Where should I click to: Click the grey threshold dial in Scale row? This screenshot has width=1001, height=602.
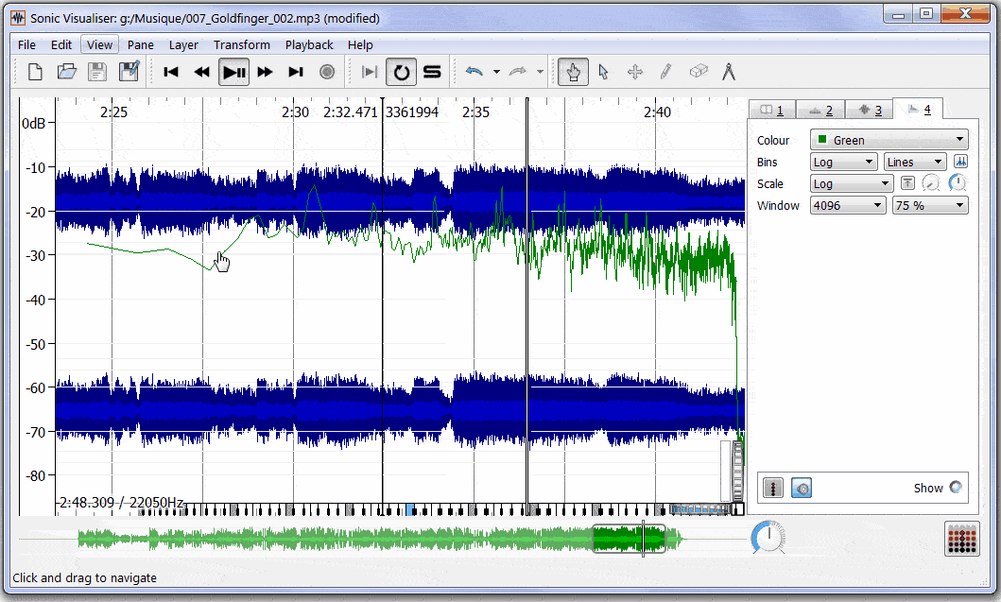click(x=931, y=184)
